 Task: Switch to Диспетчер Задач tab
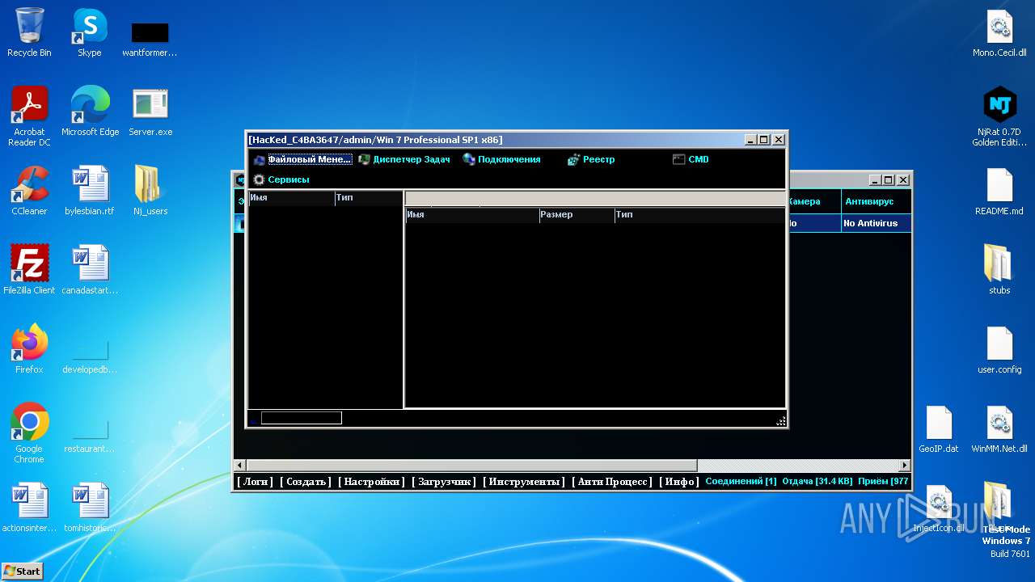403,159
